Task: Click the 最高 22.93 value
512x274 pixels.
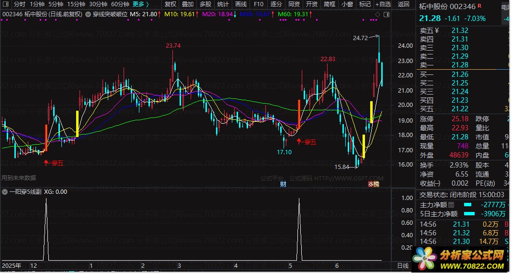Action: tap(460, 128)
